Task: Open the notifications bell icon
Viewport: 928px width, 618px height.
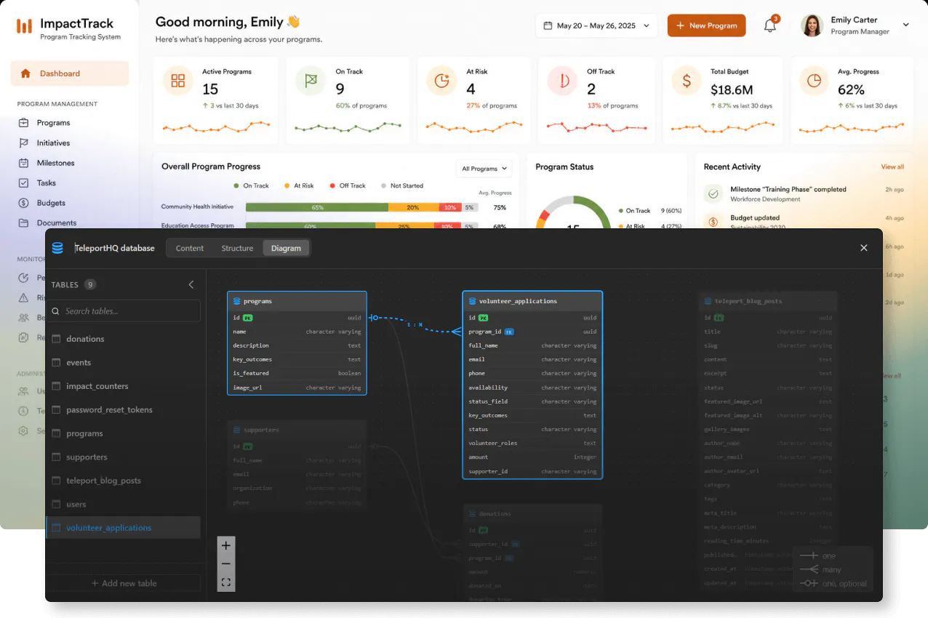Action: tap(769, 25)
